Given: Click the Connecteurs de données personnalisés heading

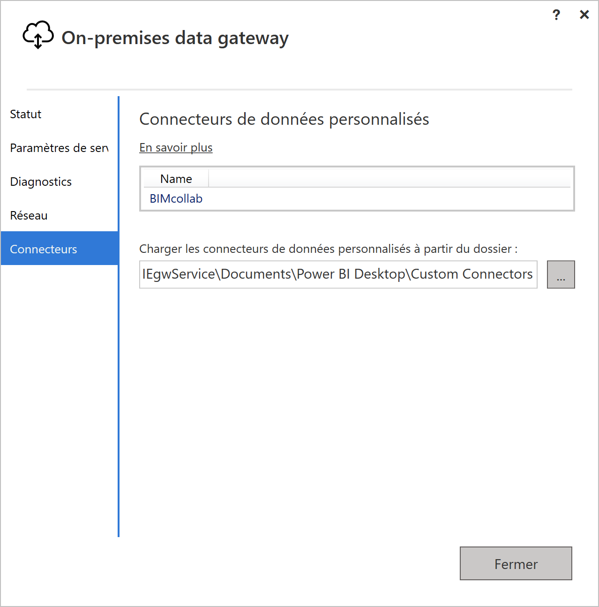Looking at the screenshot, I should click(284, 119).
